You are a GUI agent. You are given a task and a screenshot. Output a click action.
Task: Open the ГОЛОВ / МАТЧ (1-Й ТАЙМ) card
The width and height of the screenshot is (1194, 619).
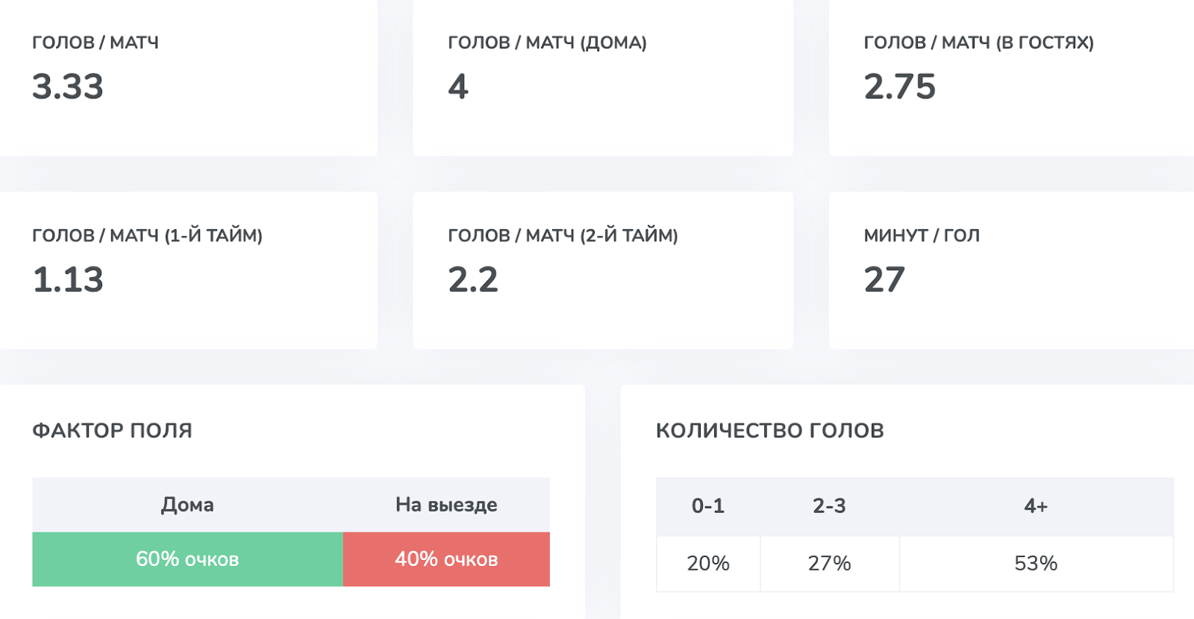(x=188, y=270)
